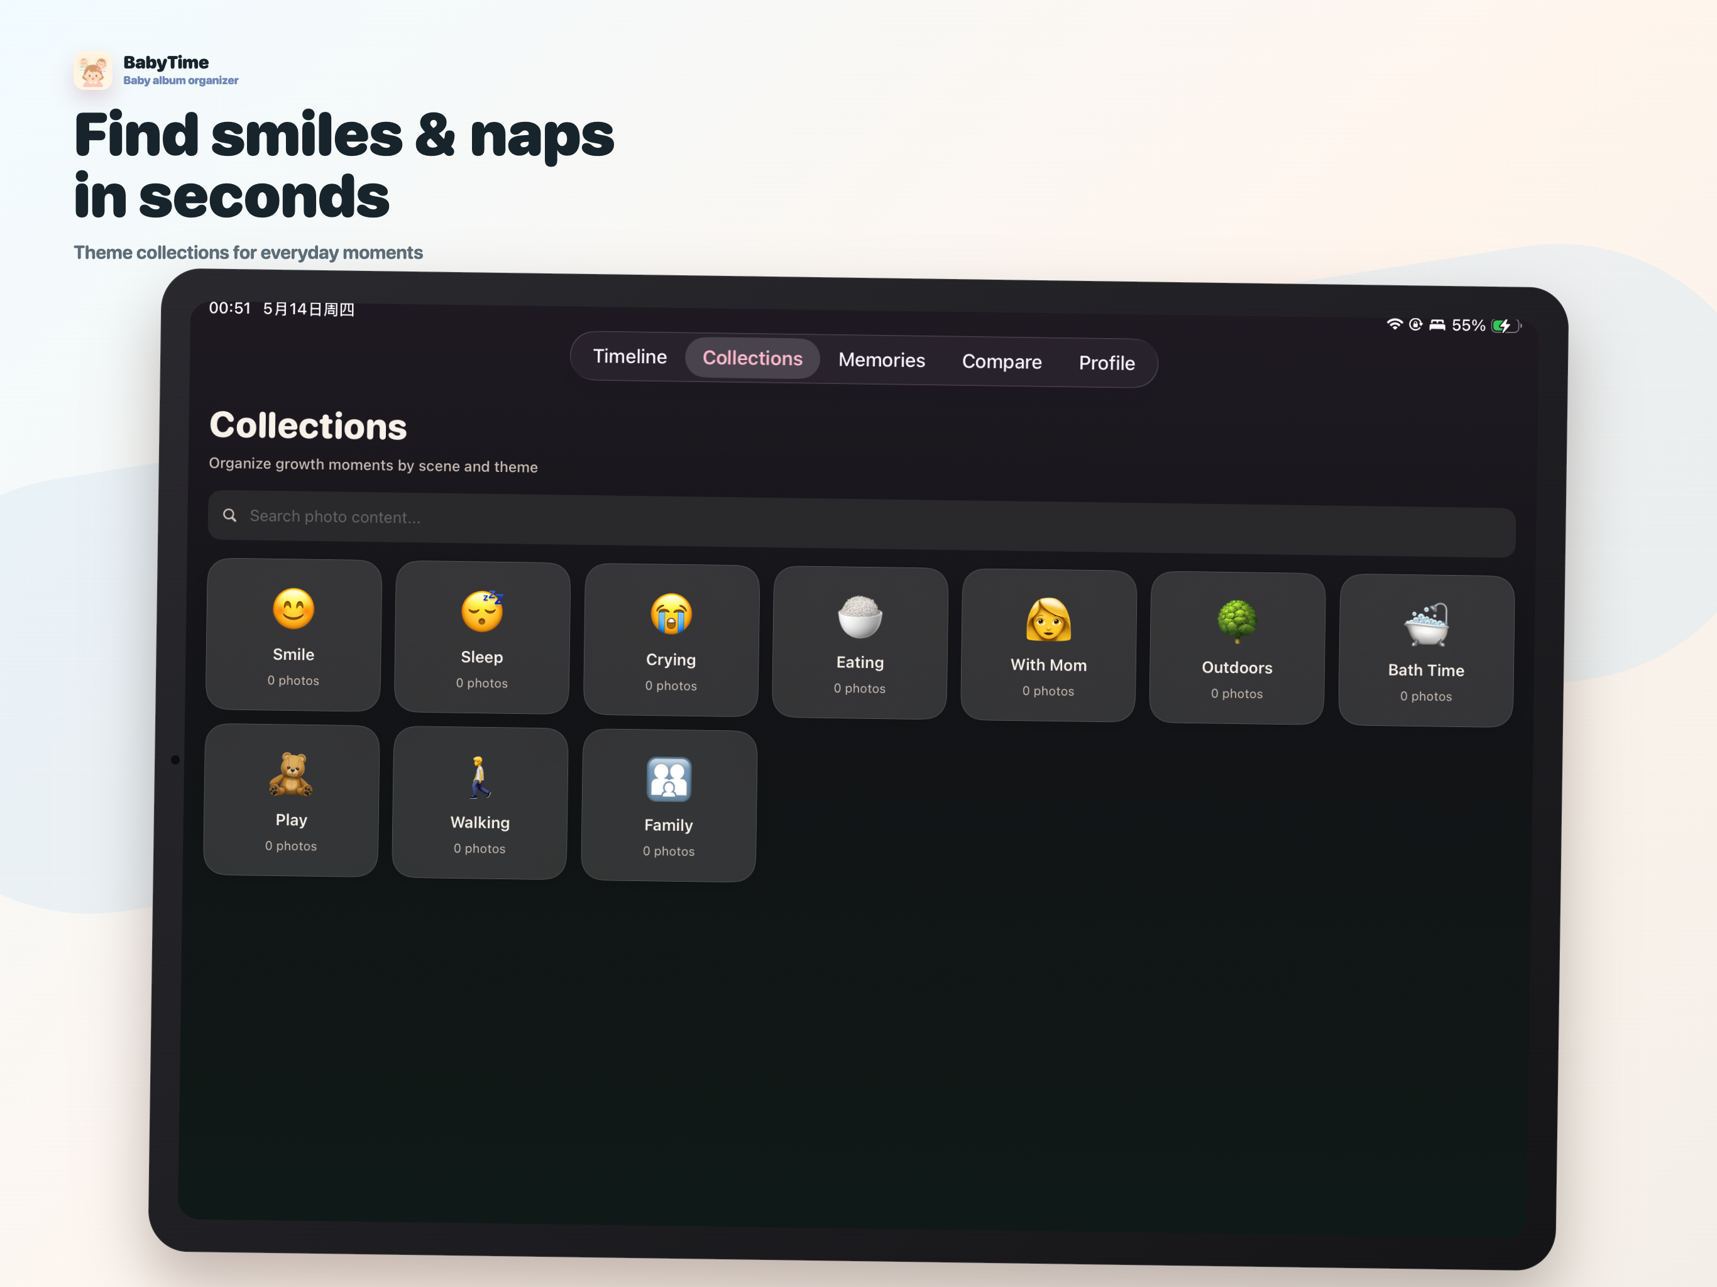Click the Play collection label
Viewport: 1717px width, 1287px height.
(291, 821)
